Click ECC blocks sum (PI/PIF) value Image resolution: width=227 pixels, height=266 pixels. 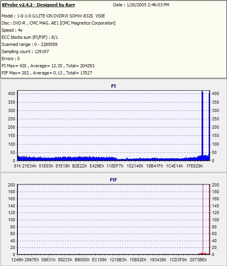(x=54, y=37)
